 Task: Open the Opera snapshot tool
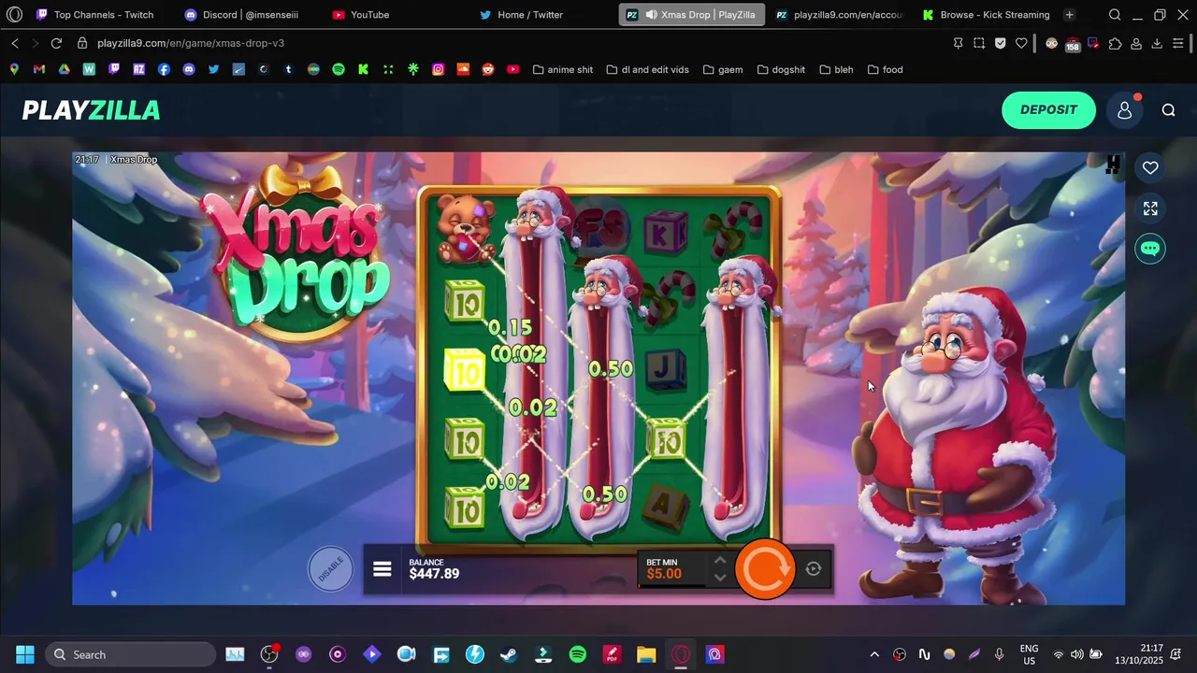(x=979, y=43)
